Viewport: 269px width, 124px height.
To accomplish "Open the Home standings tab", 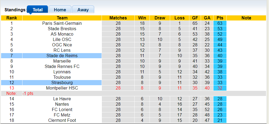I will point(60,10).
